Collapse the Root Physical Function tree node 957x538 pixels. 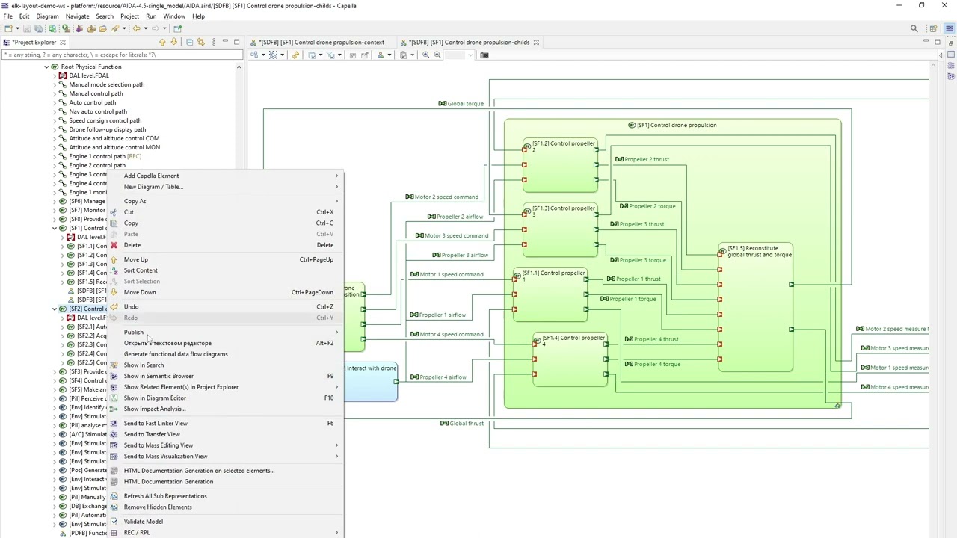click(46, 67)
